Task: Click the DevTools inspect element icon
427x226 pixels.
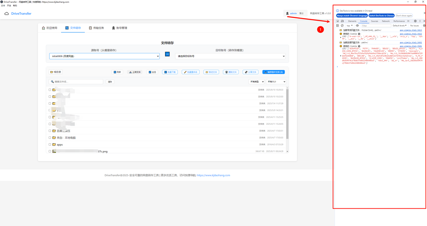Action: 338,21
